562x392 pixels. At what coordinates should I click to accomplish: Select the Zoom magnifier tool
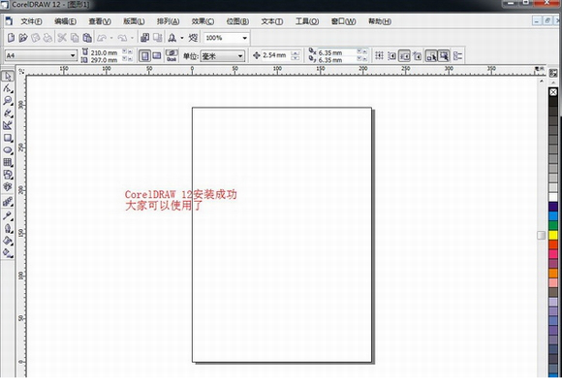[x=8, y=101]
